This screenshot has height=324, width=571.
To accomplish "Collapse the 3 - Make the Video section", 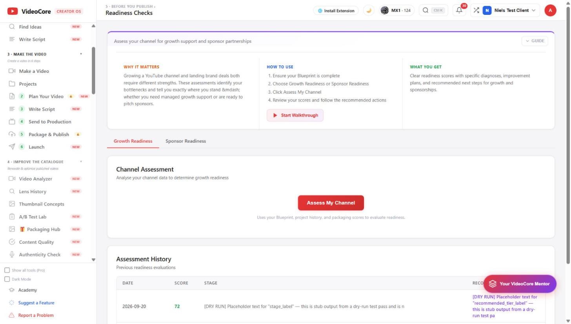I will point(81,54).
